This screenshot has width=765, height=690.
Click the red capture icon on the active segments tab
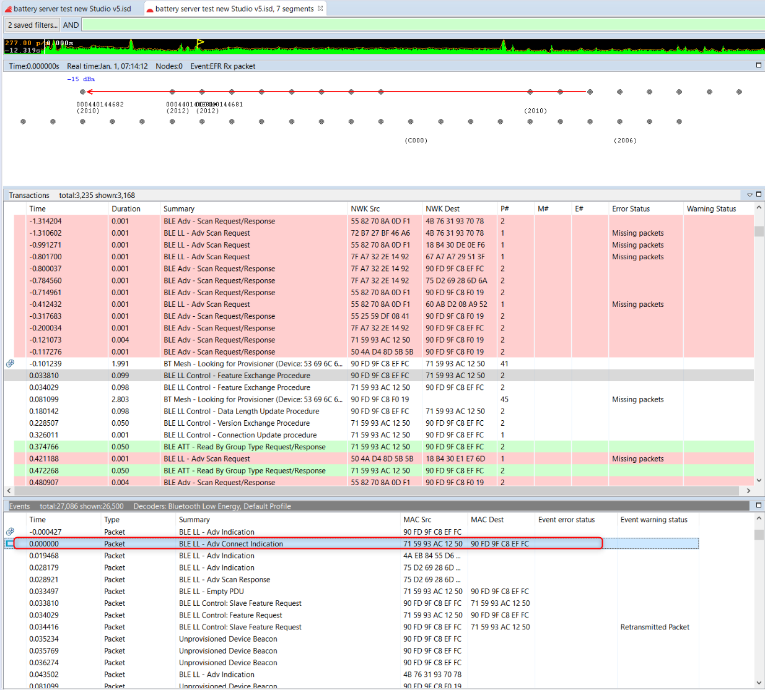pyautogui.click(x=150, y=9)
